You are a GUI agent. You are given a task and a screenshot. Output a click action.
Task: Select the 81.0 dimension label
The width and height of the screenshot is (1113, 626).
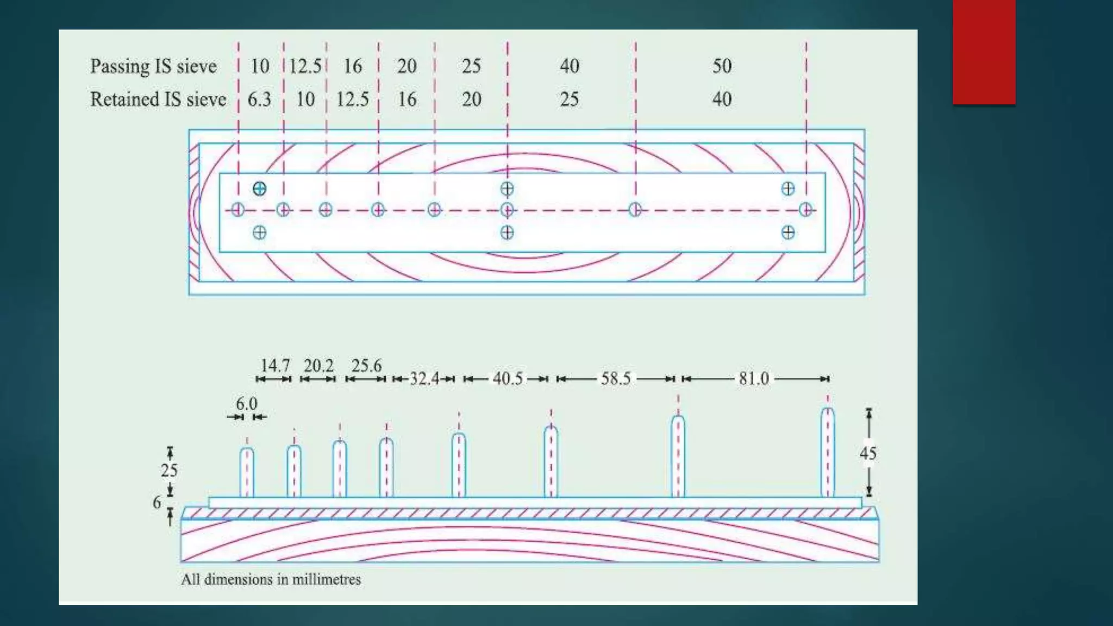pos(754,378)
